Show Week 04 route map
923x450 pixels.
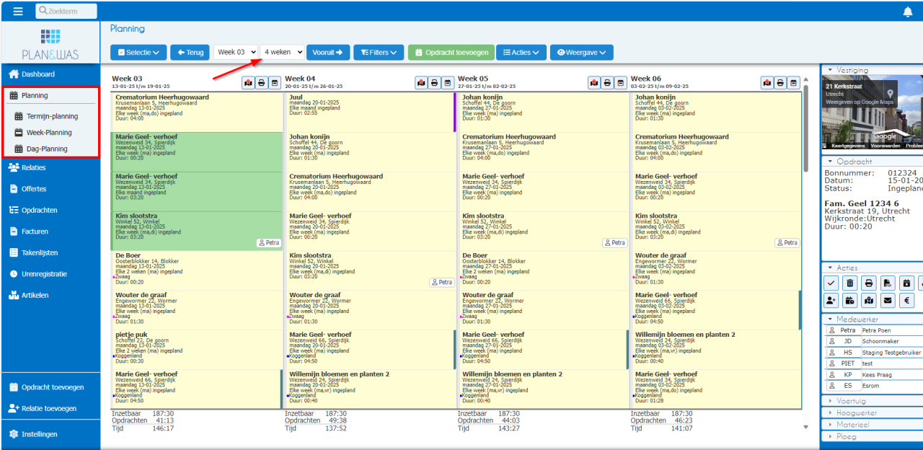click(421, 83)
